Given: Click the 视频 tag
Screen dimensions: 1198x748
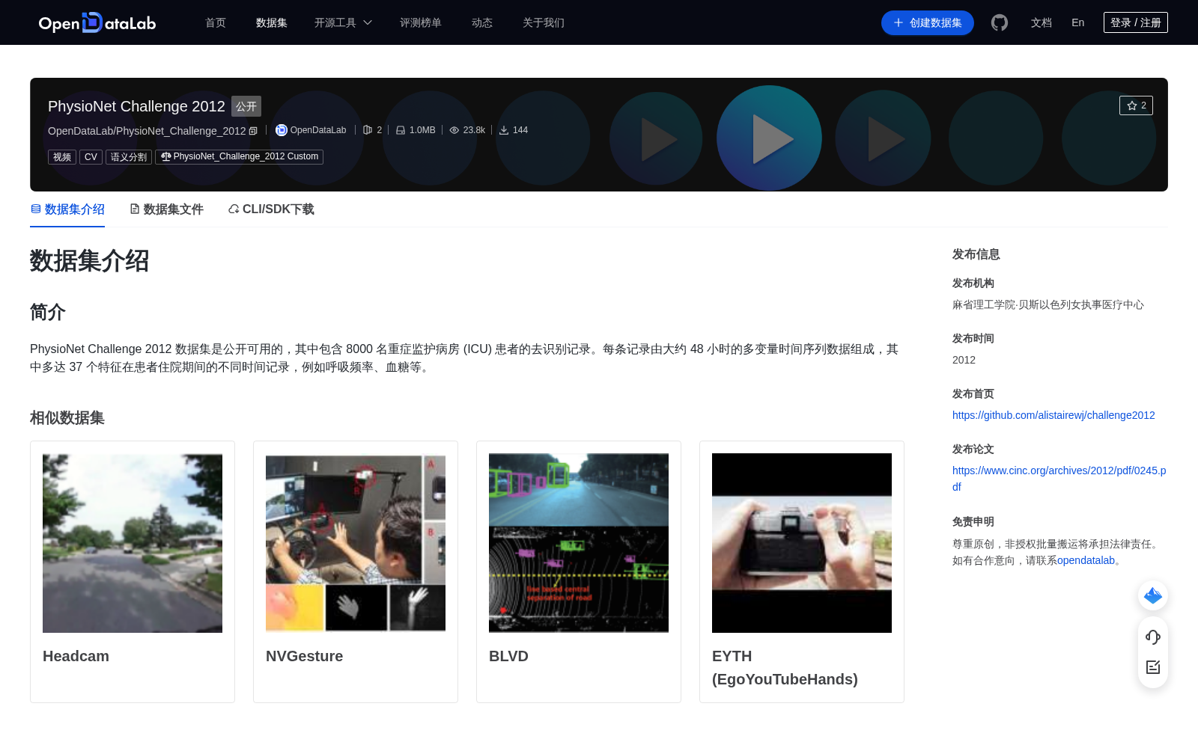Looking at the screenshot, I should (62, 157).
